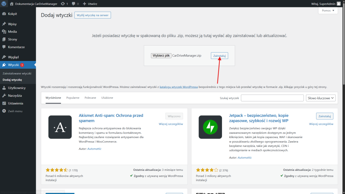Click the Wybierz plik file chooser button
This screenshot has height=194, width=345.
tap(161, 56)
